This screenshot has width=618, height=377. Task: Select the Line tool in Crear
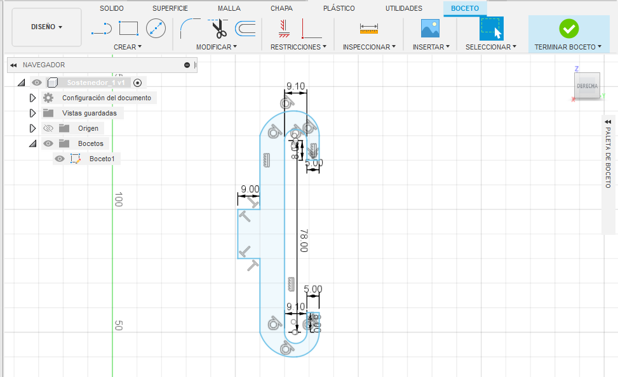pyautogui.click(x=101, y=29)
